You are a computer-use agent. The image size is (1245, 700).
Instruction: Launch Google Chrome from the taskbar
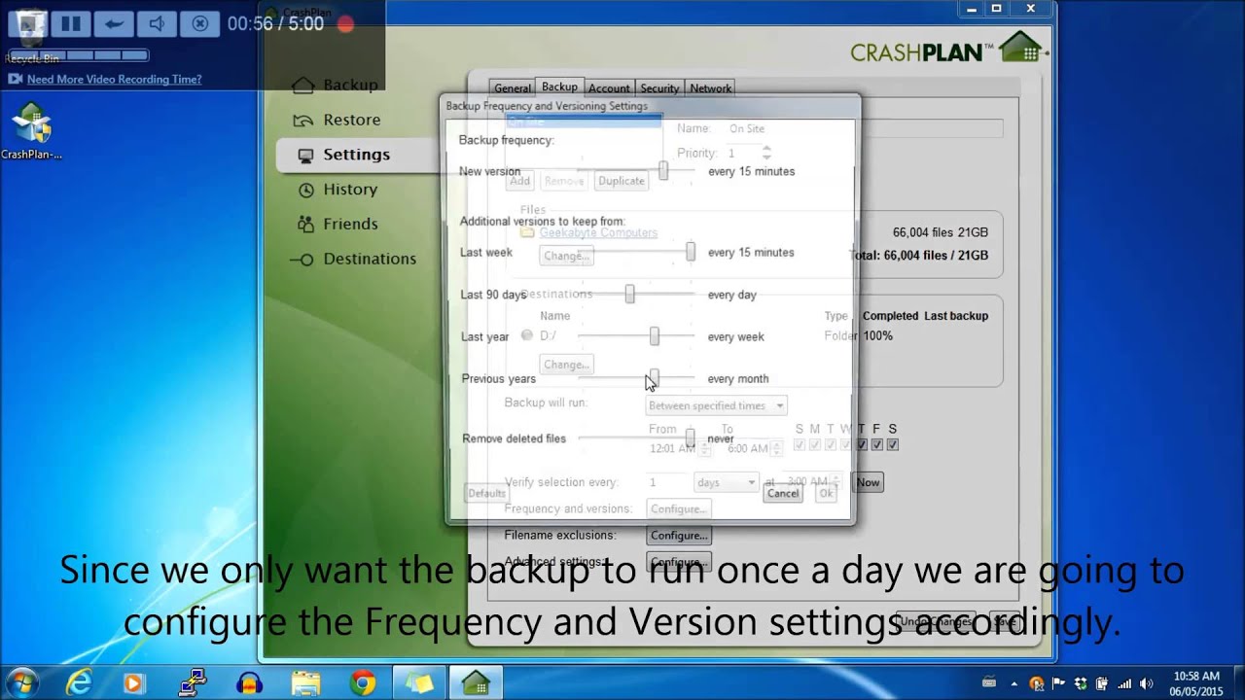click(x=363, y=683)
